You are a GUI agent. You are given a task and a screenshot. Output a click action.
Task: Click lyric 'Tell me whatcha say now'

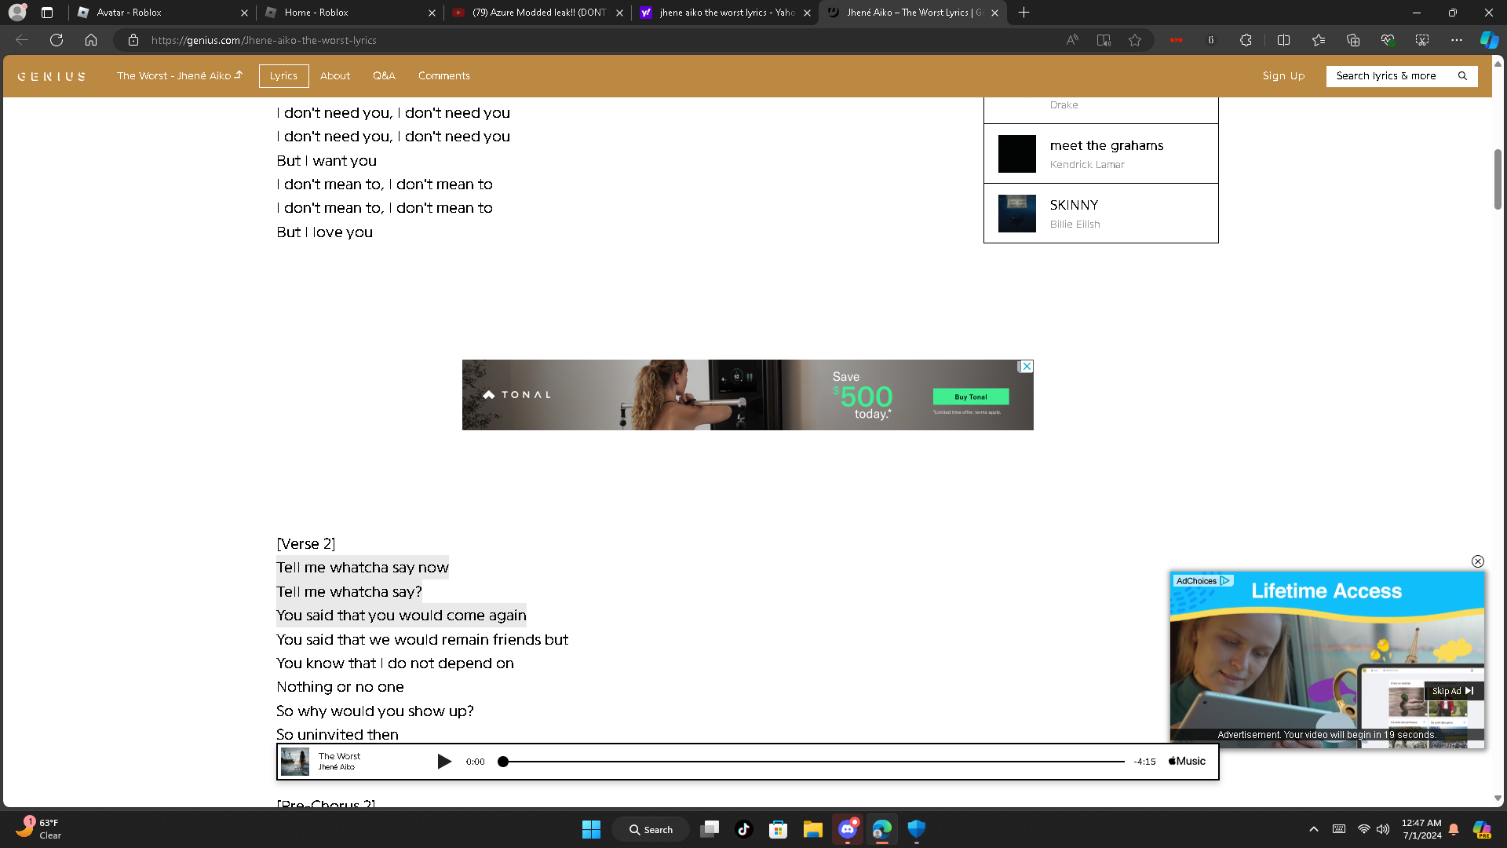363,568
